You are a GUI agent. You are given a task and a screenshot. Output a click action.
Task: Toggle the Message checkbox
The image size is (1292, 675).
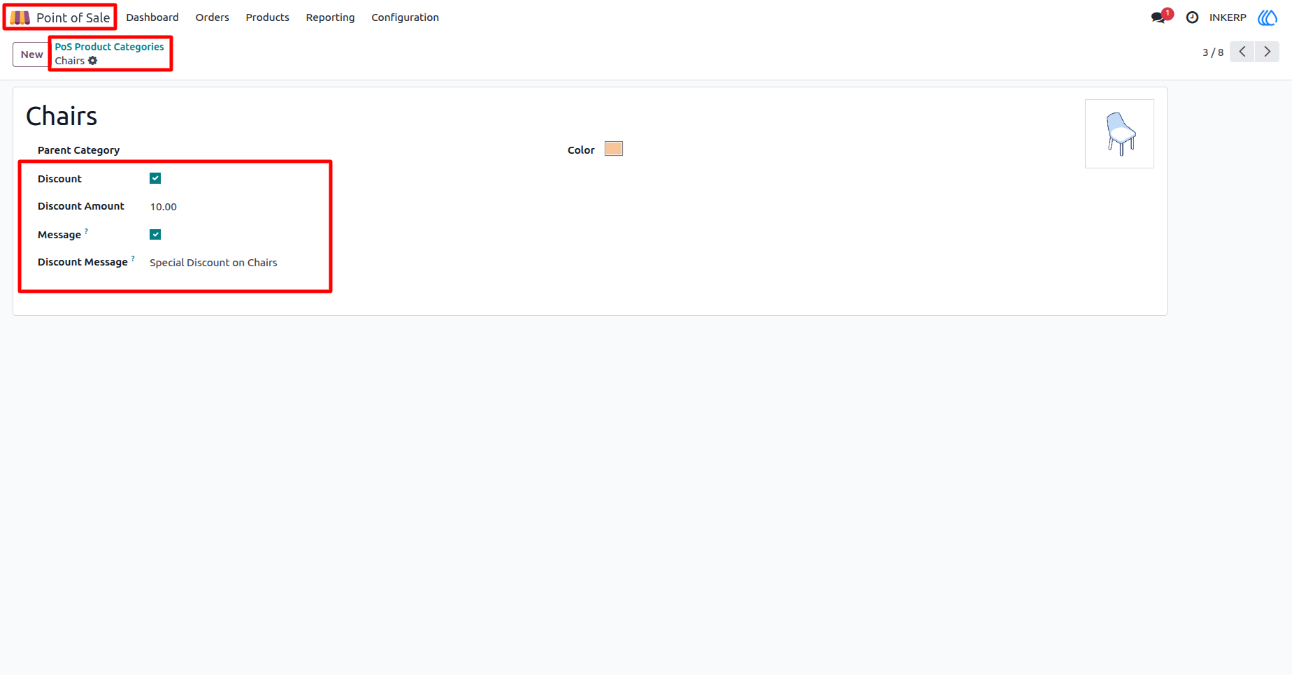click(155, 234)
